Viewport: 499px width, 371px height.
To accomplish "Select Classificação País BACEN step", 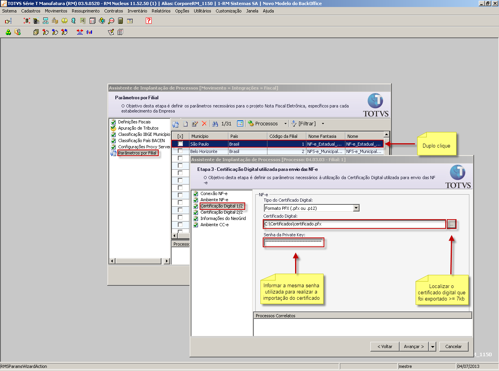I will coord(142,141).
